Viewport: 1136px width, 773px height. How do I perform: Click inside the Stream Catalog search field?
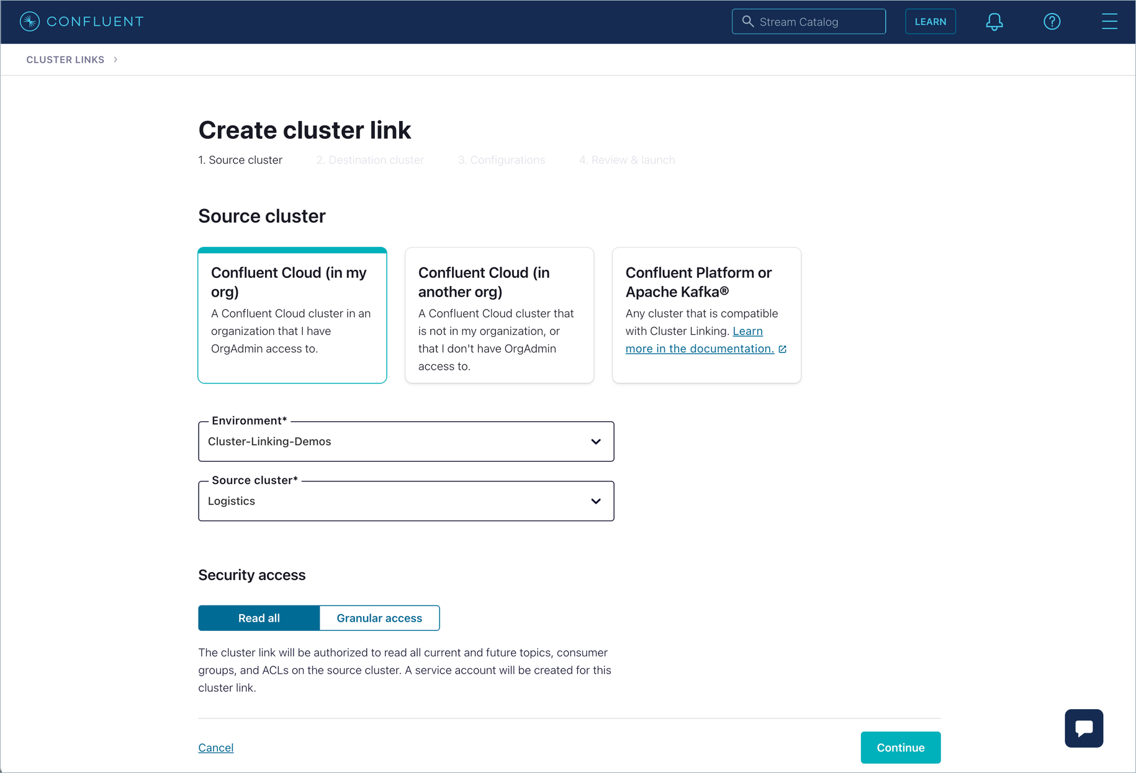[807, 21]
